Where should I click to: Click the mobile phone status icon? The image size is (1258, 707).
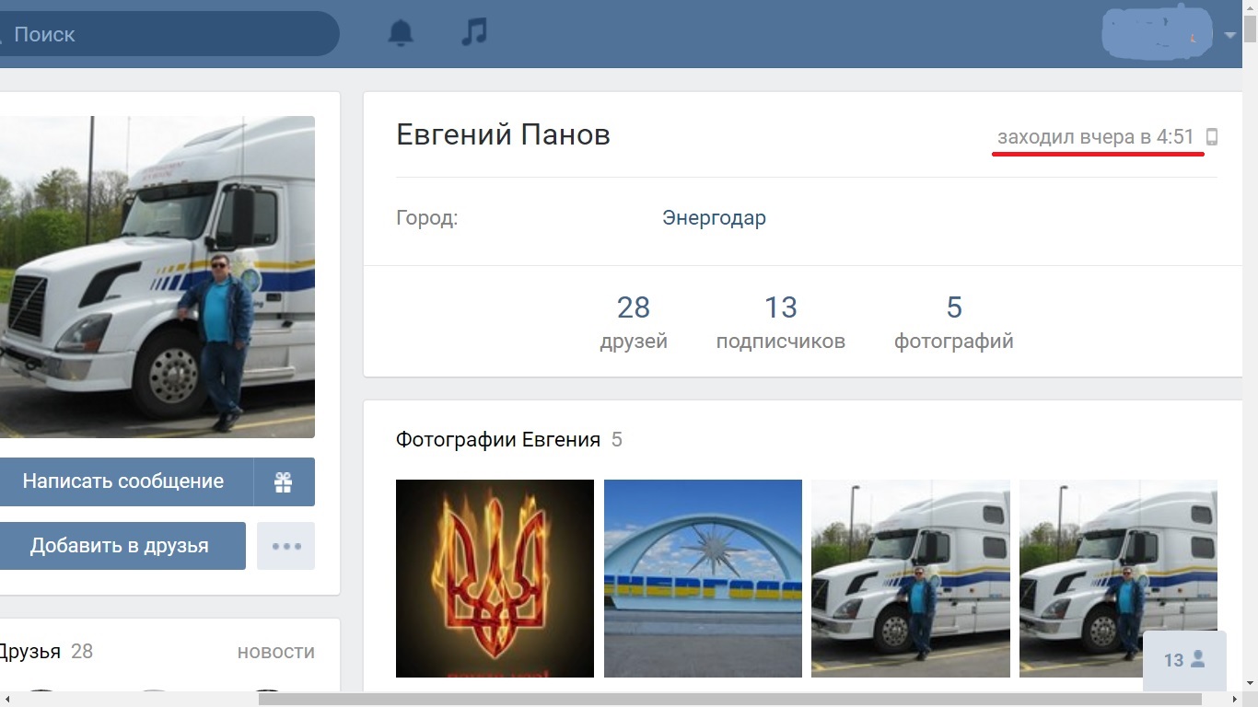[x=1212, y=137]
